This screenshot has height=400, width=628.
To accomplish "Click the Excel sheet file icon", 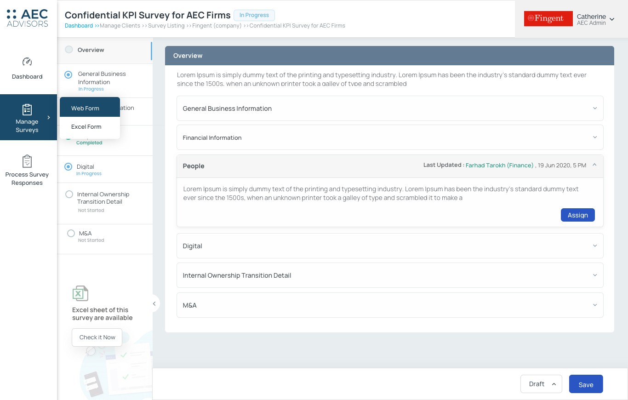I will pyautogui.click(x=80, y=293).
